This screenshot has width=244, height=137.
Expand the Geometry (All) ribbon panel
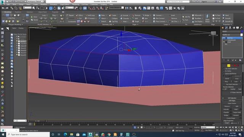[108, 24]
